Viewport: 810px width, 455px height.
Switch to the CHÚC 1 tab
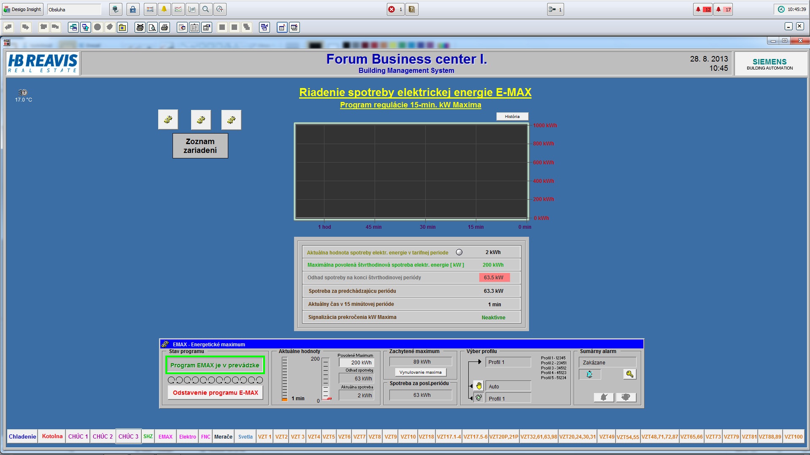(78, 436)
